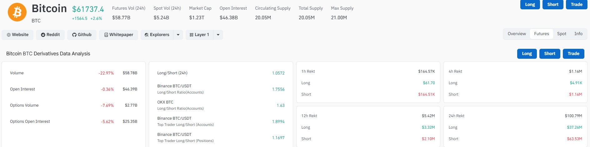Click Max Supply value 21.00M
This screenshot has width=590, height=147.
pos(339,18)
